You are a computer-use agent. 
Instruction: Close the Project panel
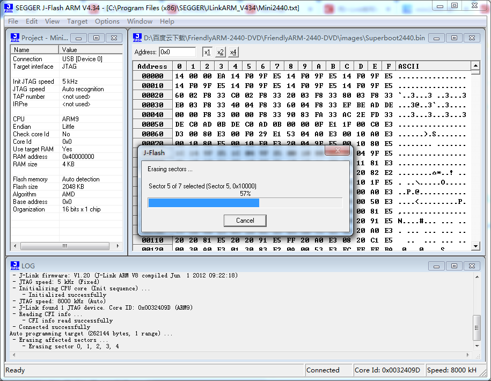coord(114,38)
